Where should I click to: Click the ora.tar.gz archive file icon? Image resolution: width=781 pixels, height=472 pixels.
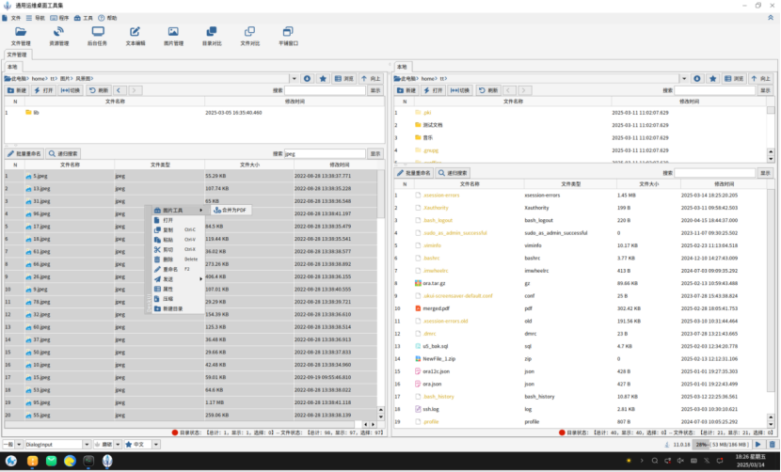click(418, 283)
